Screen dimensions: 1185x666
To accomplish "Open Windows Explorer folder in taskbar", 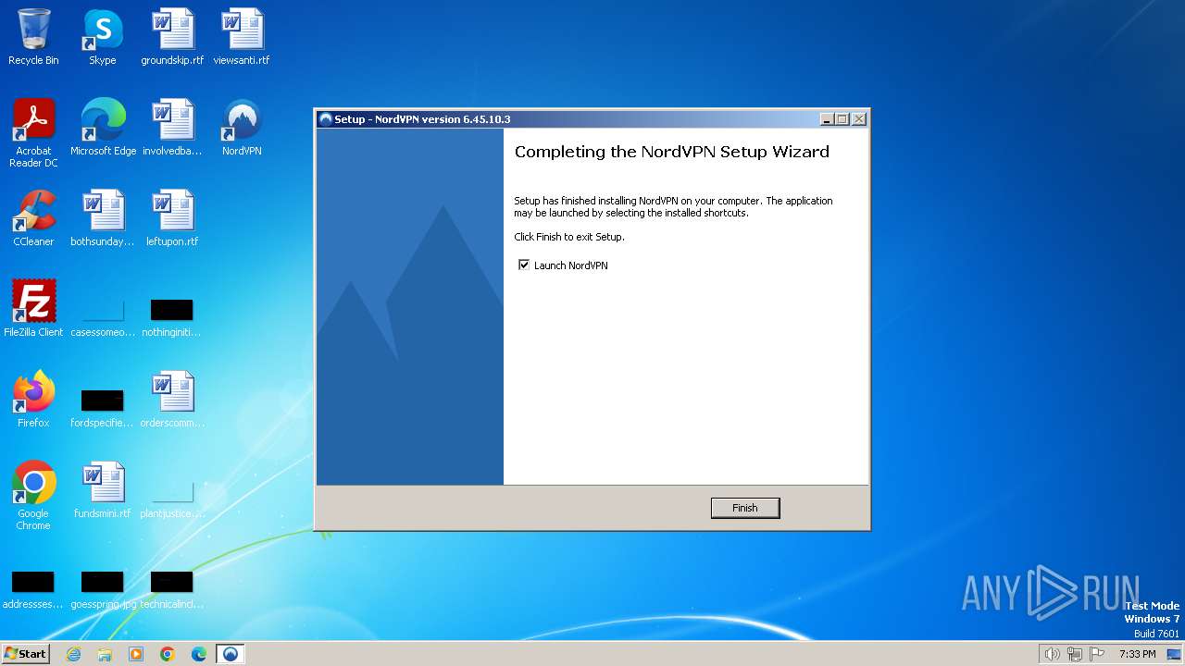I will point(105,654).
